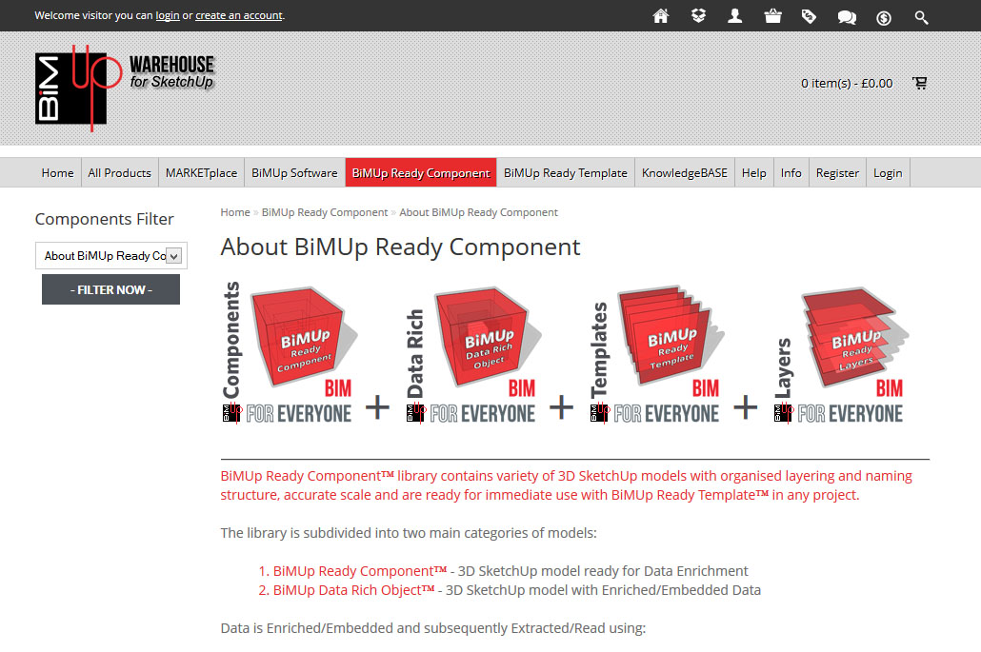Click Login in the navigation bar

(888, 173)
